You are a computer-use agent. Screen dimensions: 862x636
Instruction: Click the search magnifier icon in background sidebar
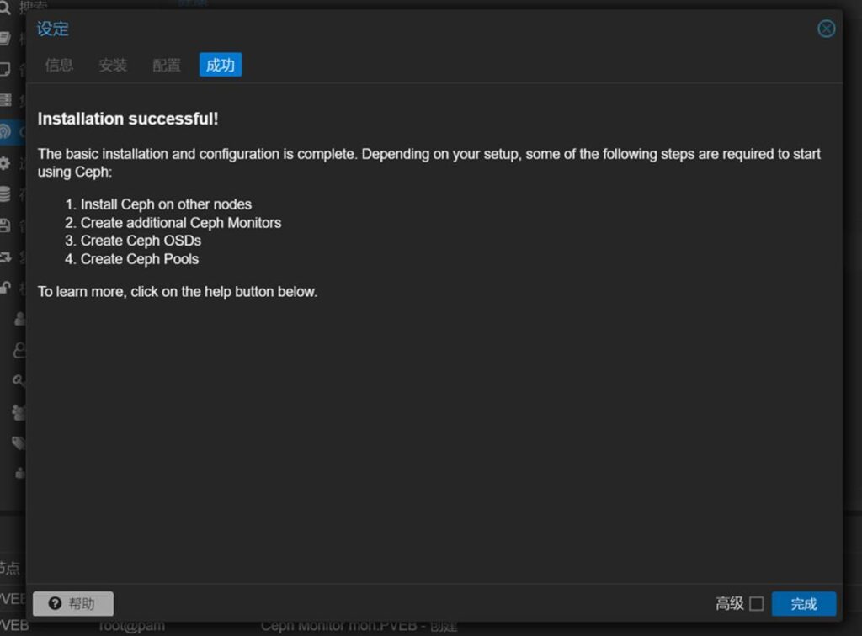click(4, 8)
